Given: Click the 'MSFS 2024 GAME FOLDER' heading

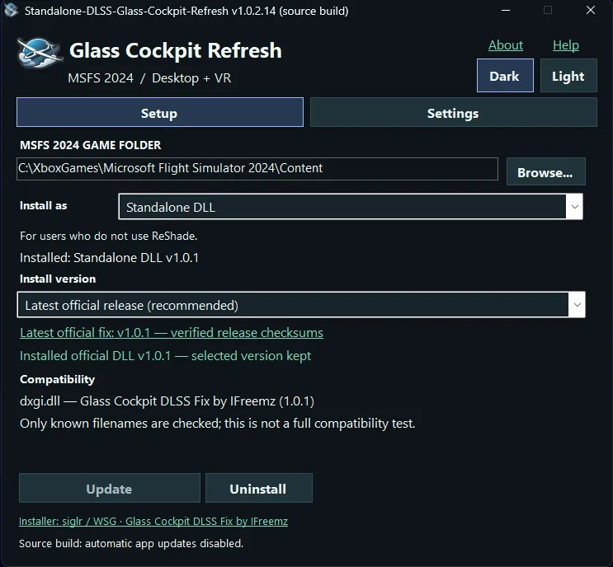Looking at the screenshot, I should point(90,145).
